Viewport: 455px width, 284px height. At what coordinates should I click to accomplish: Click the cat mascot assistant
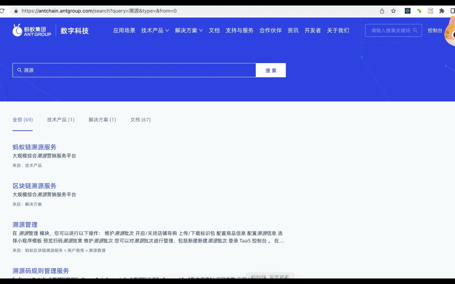point(450,31)
